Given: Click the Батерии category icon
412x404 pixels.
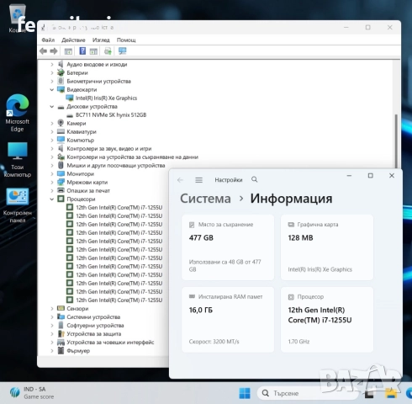Looking at the screenshot, I should [x=61, y=72].
